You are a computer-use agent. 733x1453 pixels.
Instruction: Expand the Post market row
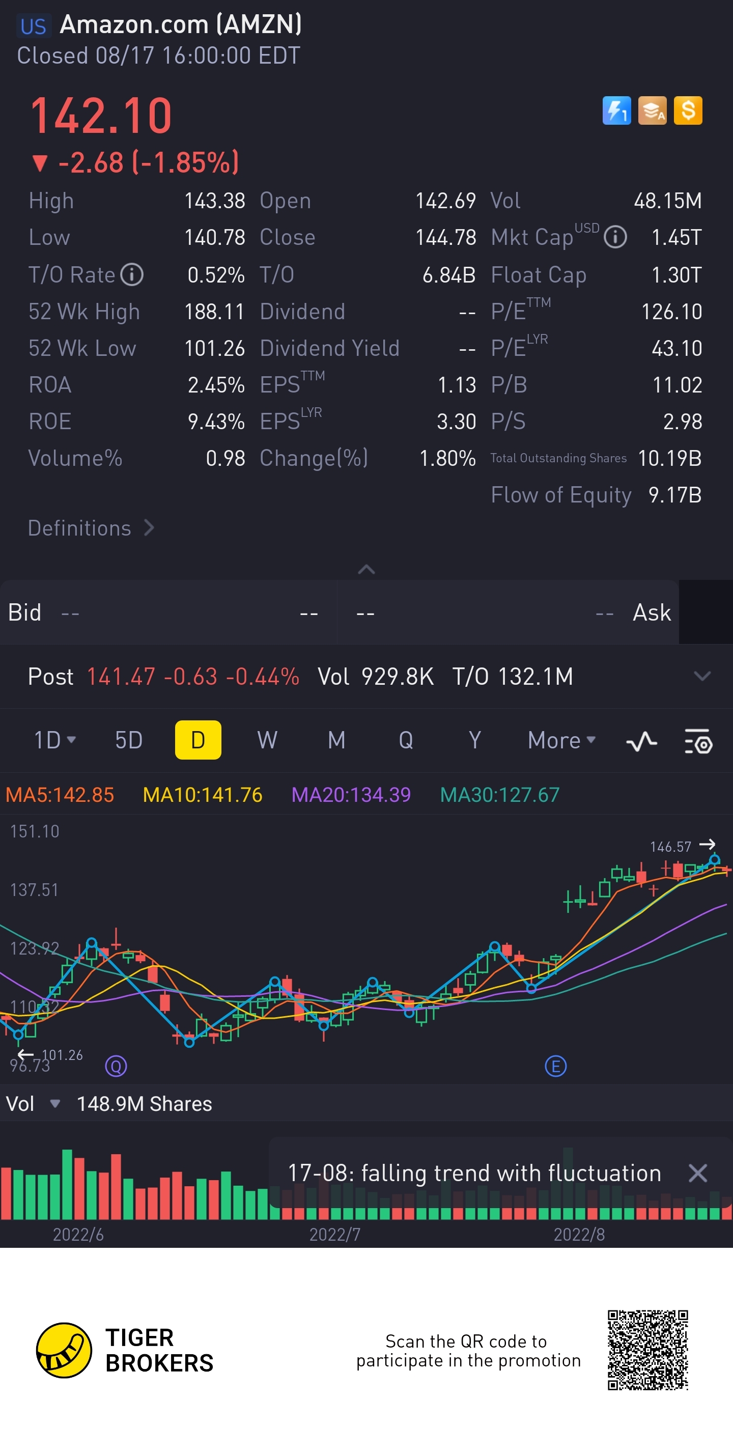point(702,676)
